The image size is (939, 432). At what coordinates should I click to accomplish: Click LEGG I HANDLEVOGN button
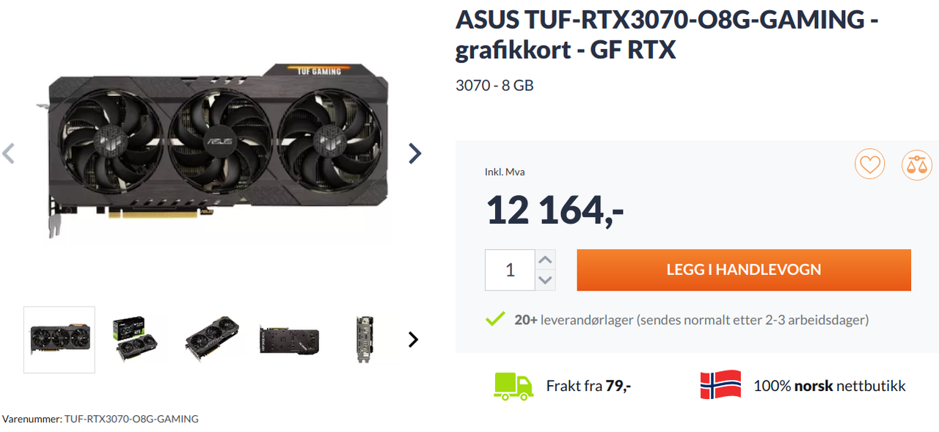click(x=744, y=270)
